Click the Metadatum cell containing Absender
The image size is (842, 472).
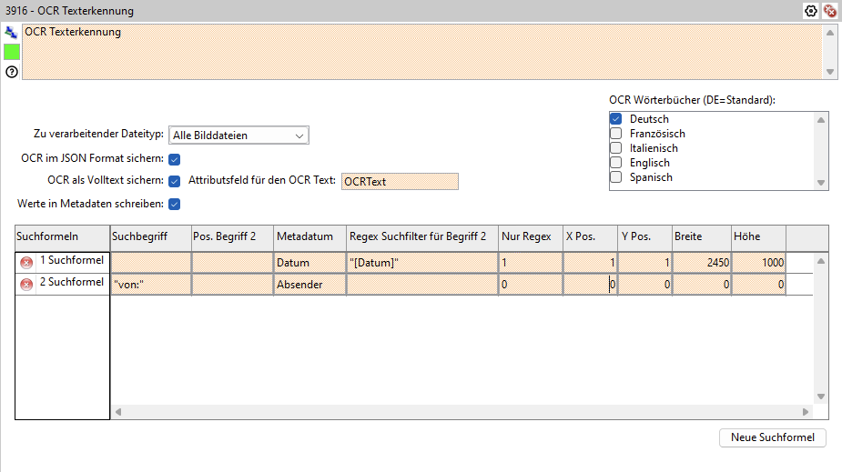click(x=309, y=285)
